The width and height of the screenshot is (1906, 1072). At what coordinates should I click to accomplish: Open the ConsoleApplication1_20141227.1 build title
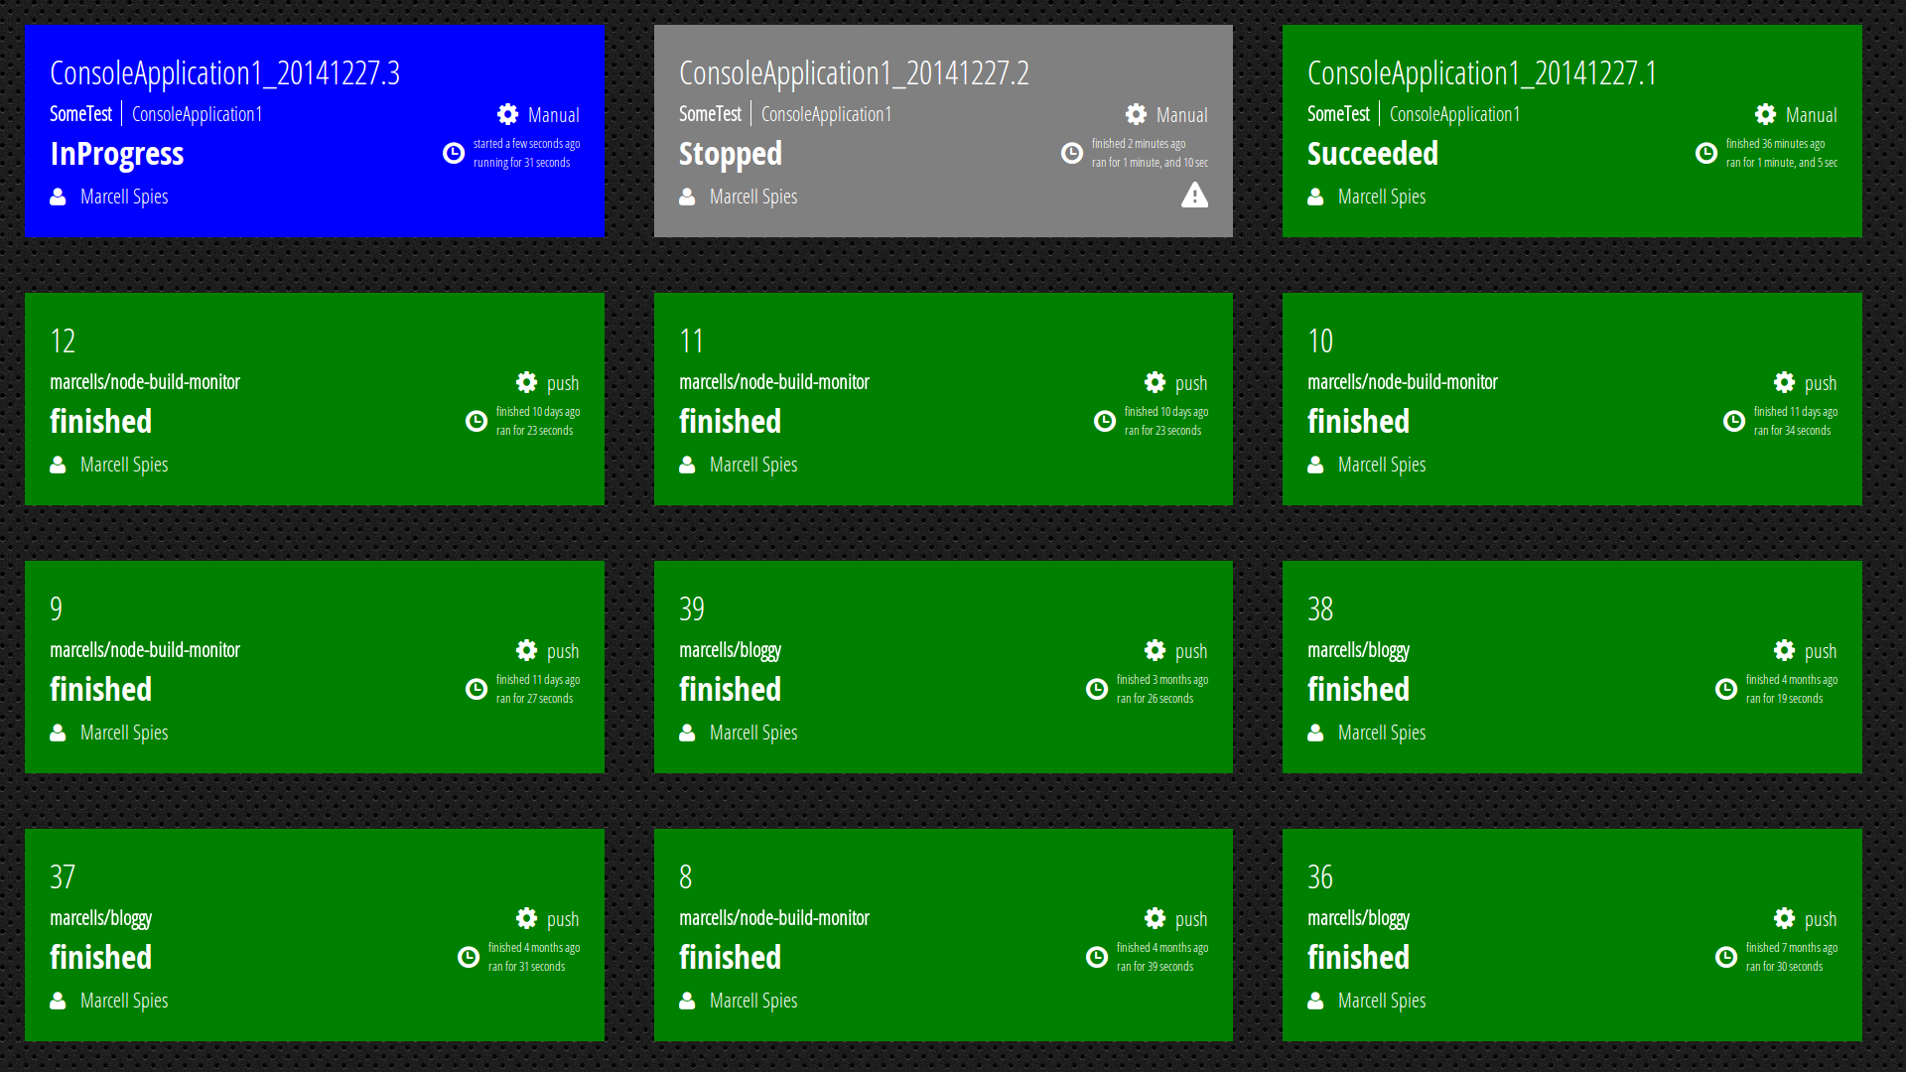(1481, 73)
